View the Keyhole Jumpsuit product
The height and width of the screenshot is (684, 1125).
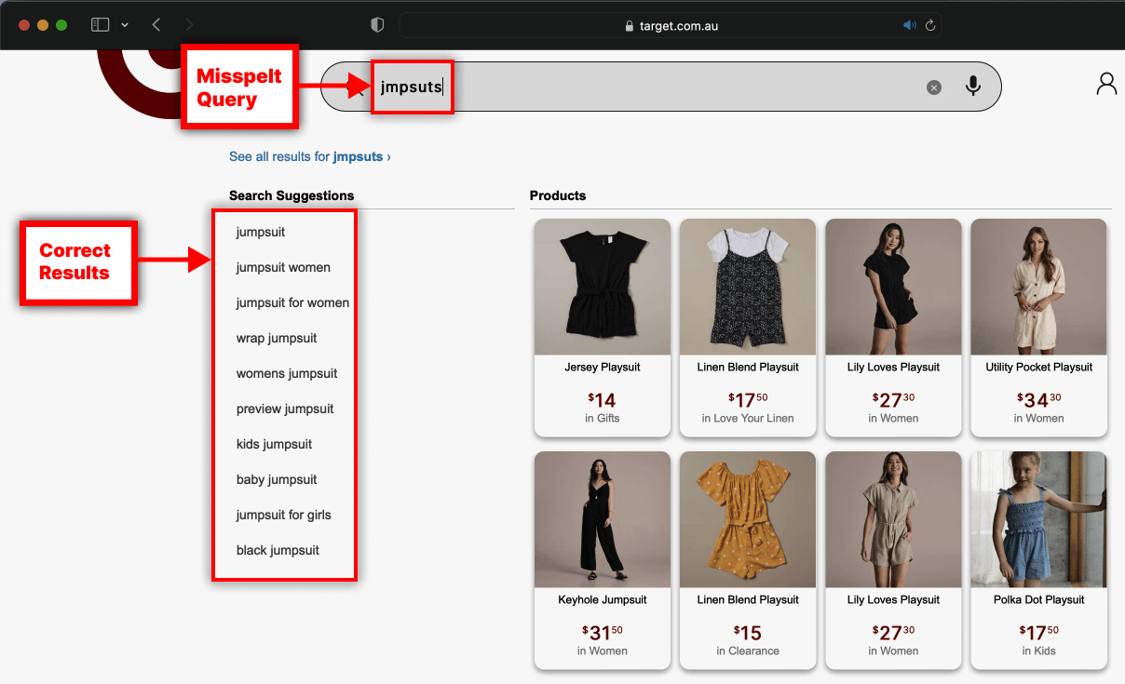click(602, 558)
